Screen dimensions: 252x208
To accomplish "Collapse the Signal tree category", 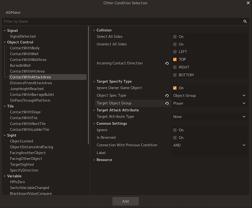I will click(x=5, y=31).
